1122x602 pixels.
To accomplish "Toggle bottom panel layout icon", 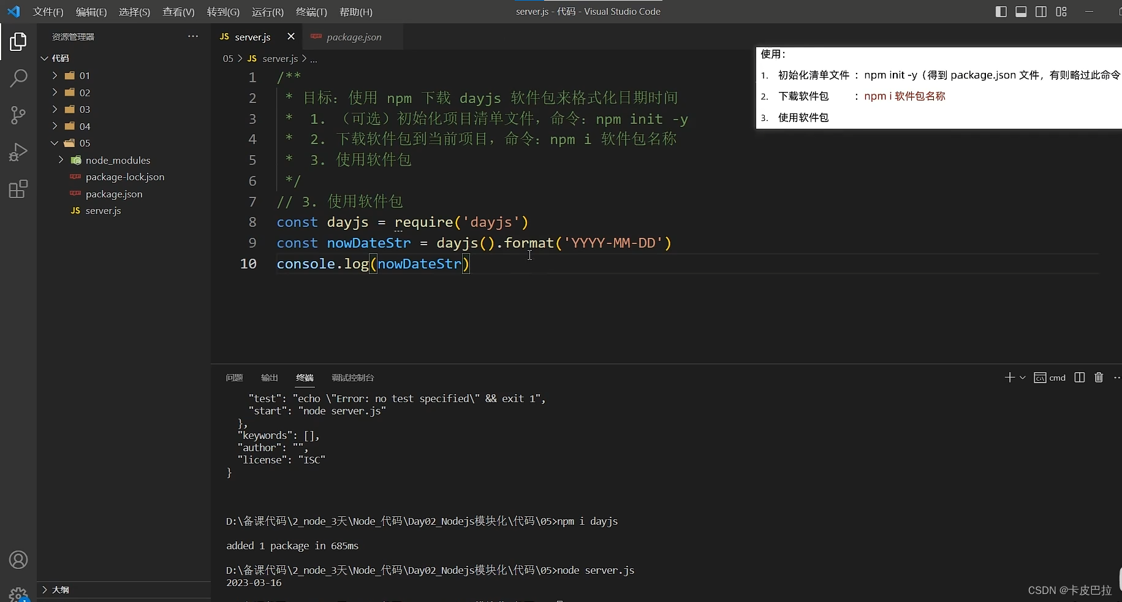I will [1021, 12].
